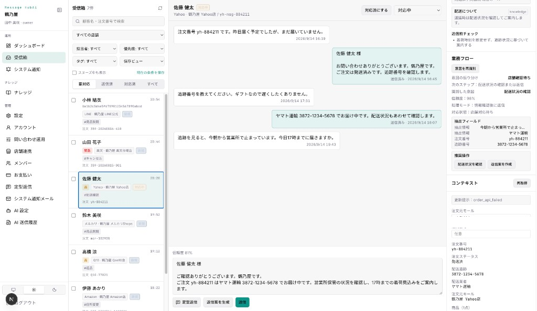Open the 保存ビュー dropdown
Screen dimensions: 537x311
click(x=142, y=61)
